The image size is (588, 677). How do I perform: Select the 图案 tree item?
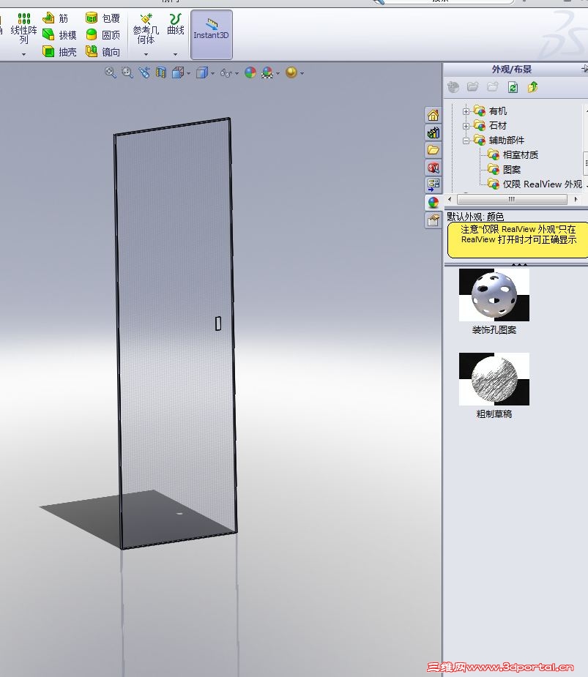tap(512, 170)
